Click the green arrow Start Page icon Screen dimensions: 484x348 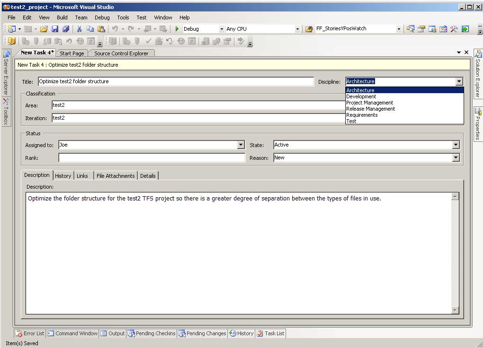465,29
